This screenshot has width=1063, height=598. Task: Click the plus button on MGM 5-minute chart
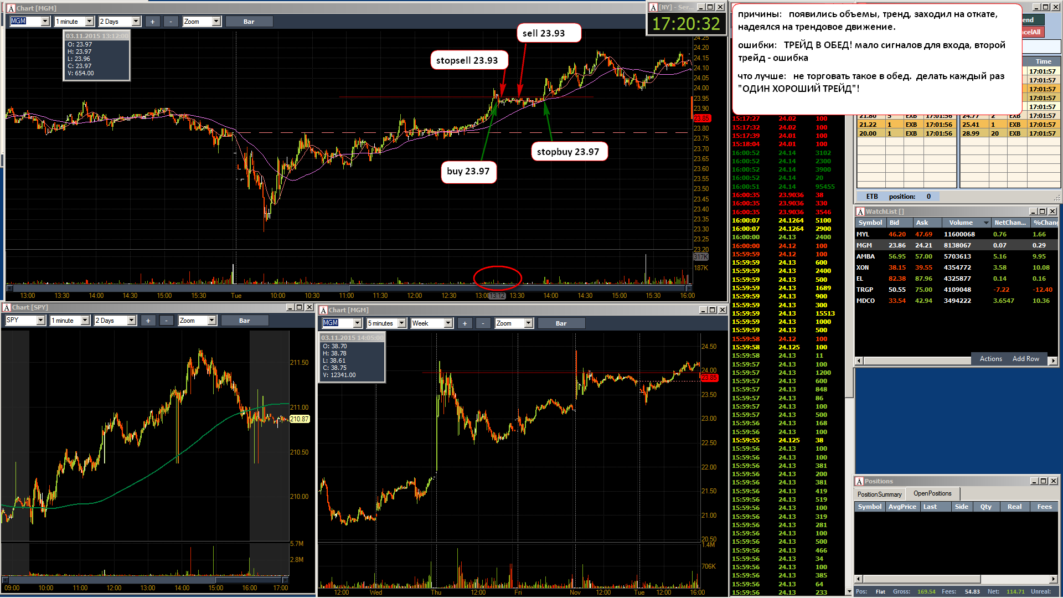click(465, 323)
